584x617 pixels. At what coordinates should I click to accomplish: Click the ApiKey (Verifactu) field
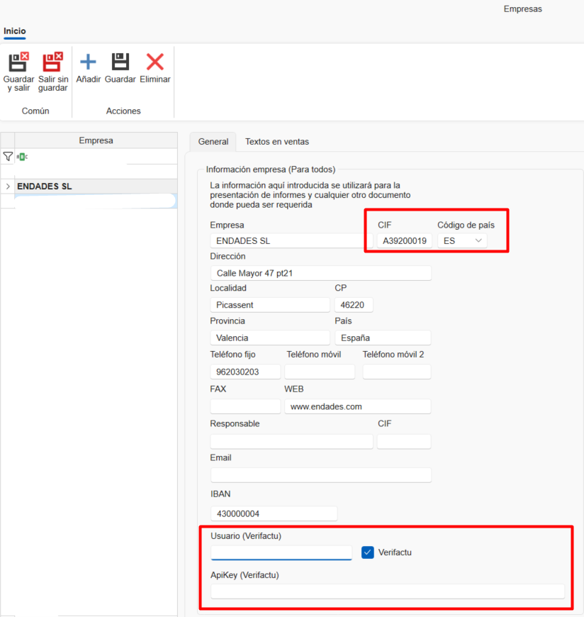coord(387,591)
